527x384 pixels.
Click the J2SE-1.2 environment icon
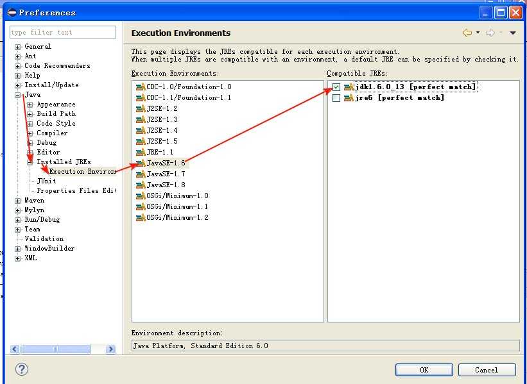pos(141,109)
